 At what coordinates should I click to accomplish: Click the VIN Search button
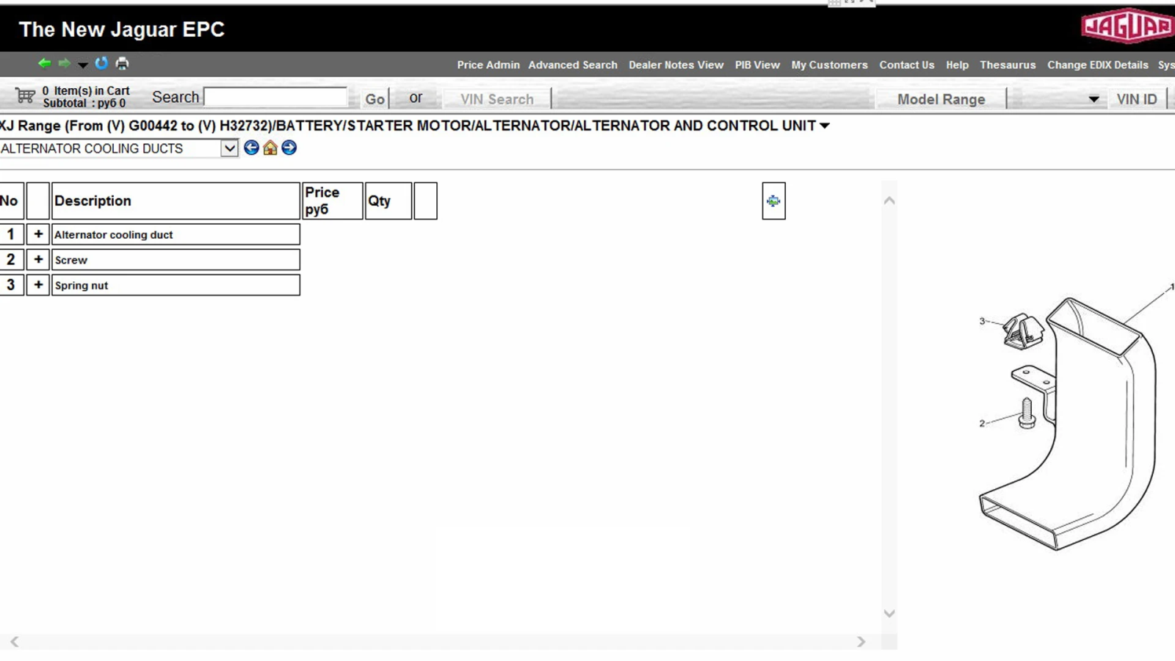pos(497,98)
